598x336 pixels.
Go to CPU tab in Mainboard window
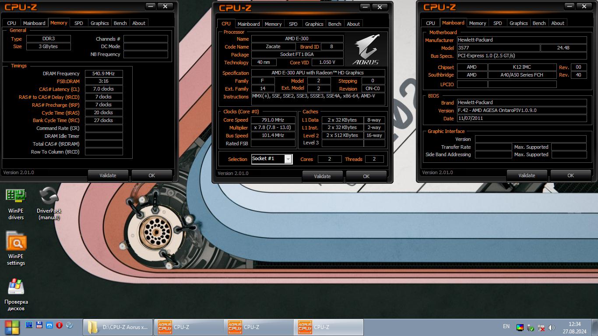(x=431, y=23)
